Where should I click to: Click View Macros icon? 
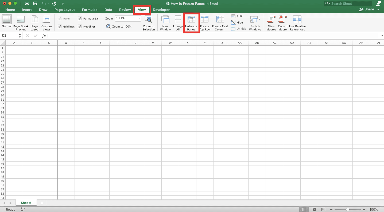click(x=271, y=19)
